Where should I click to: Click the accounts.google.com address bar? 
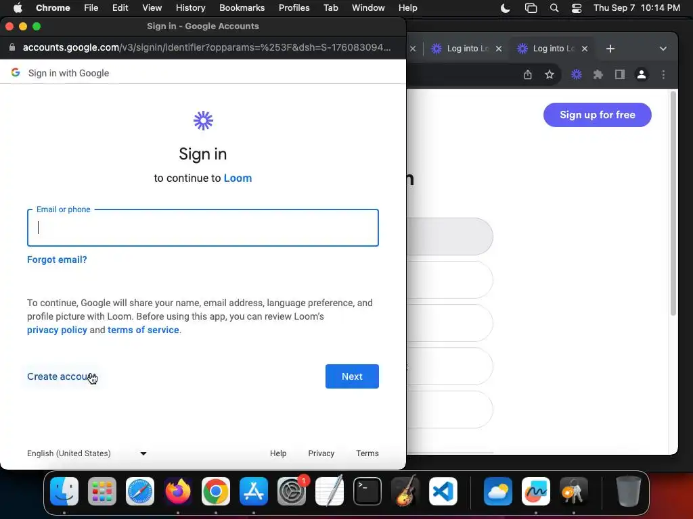pyautogui.click(x=206, y=47)
